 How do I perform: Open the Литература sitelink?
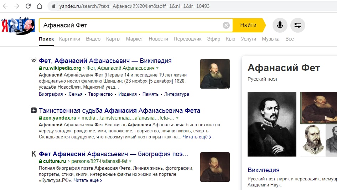tap(177, 94)
